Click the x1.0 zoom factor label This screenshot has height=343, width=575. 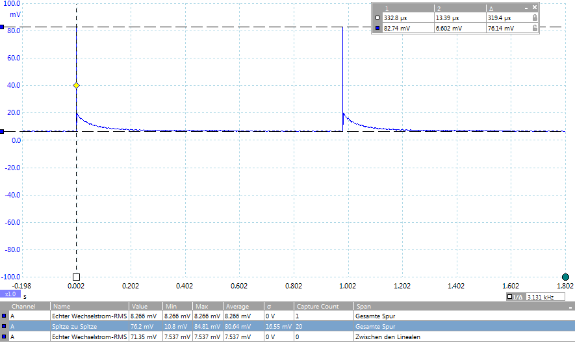coord(10,294)
